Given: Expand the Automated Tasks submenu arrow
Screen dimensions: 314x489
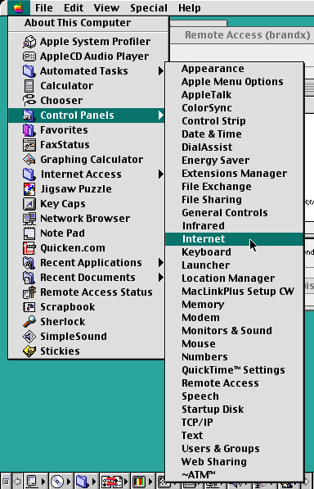Looking at the screenshot, I should point(160,71).
